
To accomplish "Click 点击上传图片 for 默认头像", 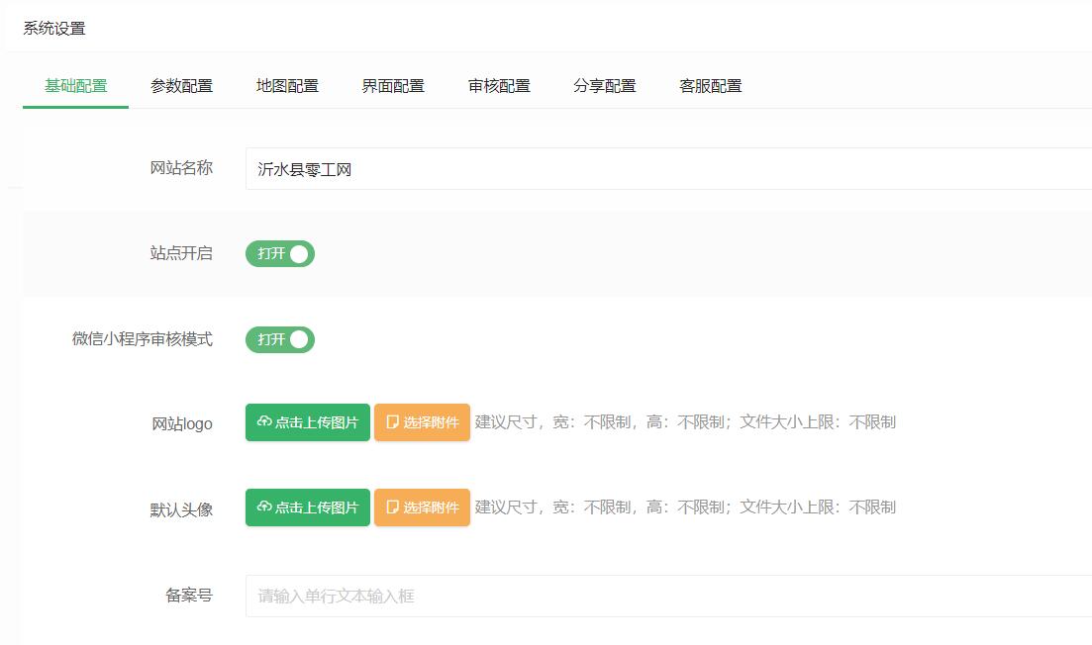I will [308, 507].
